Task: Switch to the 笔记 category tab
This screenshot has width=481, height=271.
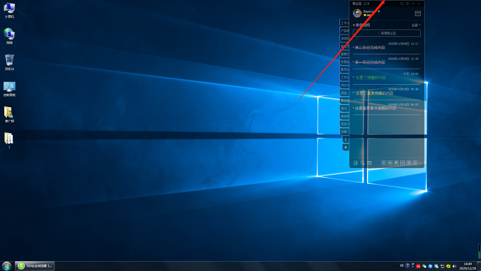Action: pos(344,108)
